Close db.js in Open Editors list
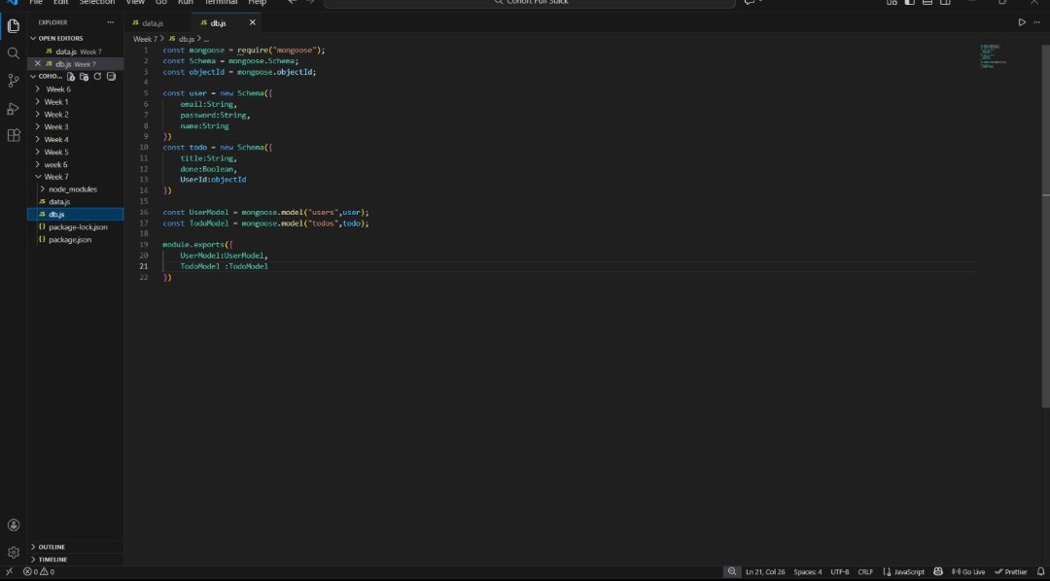Image resolution: width=1050 pixels, height=581 pixels. tap(38, 63)
